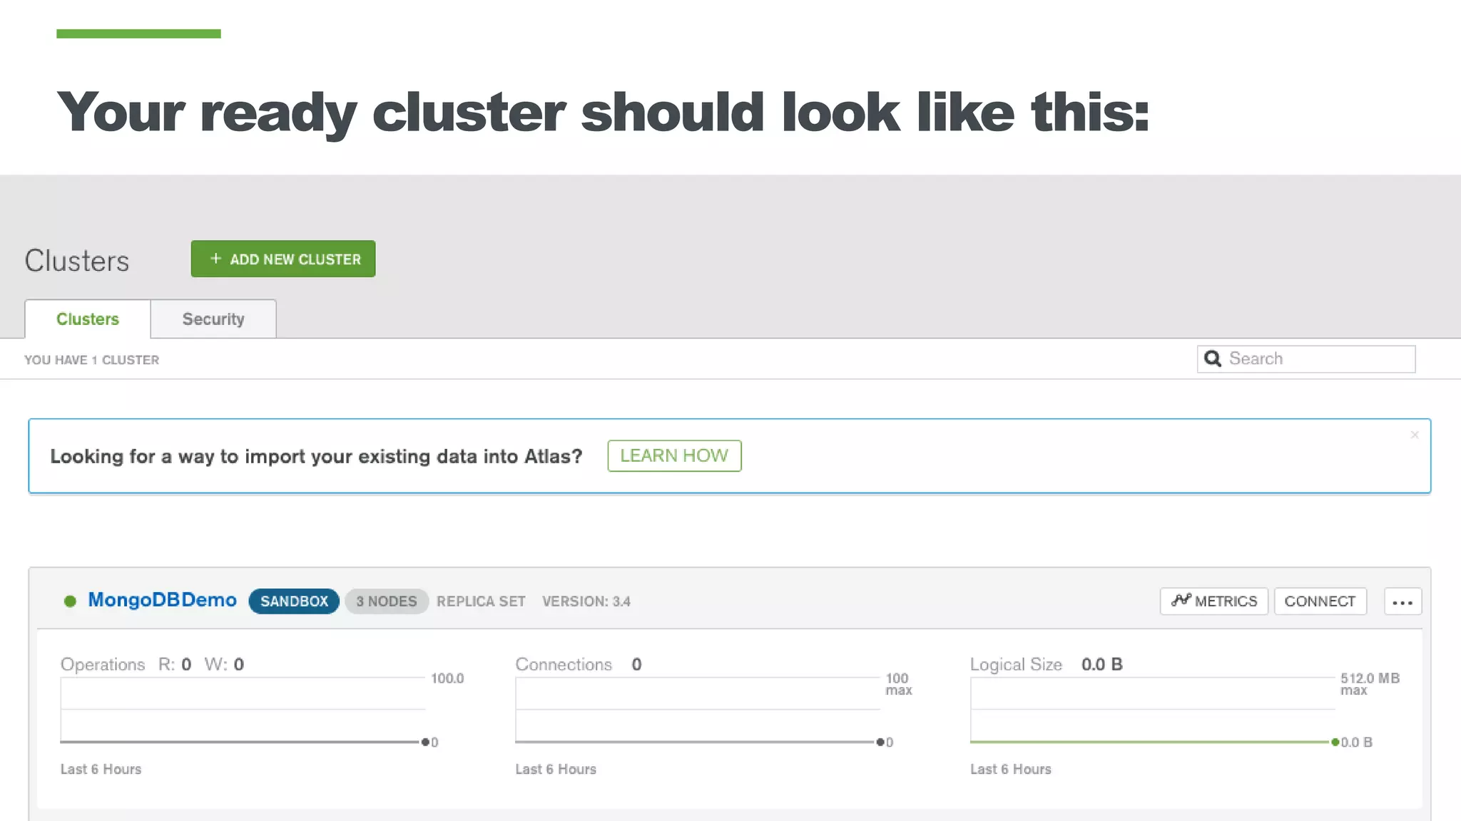Focus the cluster Search field

tap(1306, 359)
